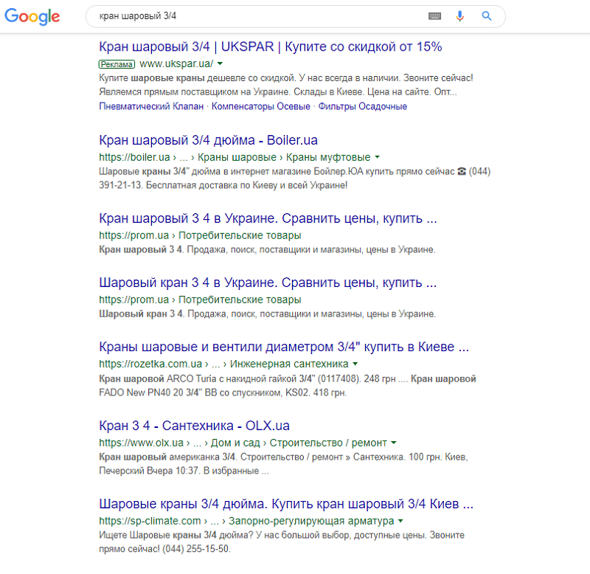Screen dimensions: 590x574
Task: Click snippet text starting Купите шаровые краны дешевле
Action: pos(286,85)
